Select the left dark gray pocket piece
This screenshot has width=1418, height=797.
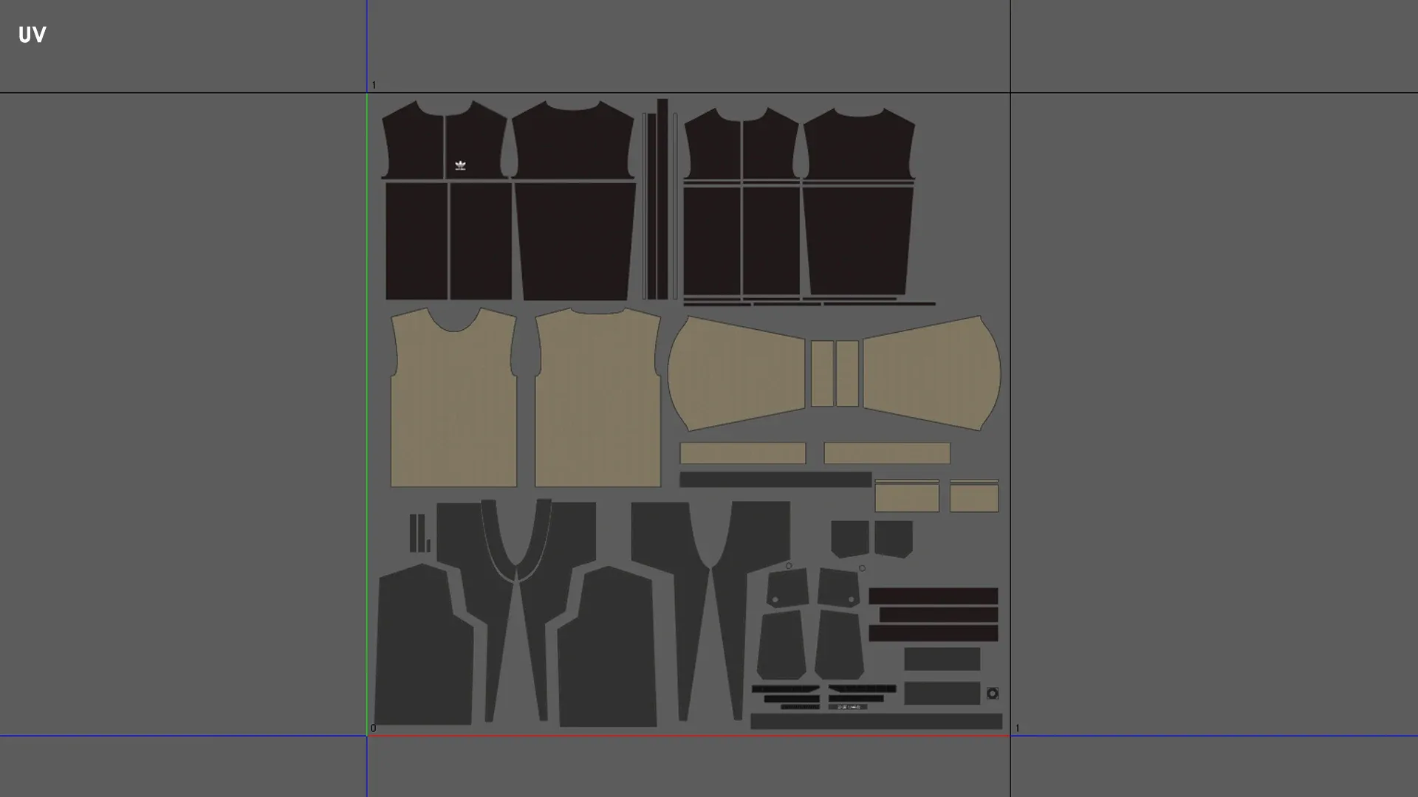pyautogui.click(x=849, y=539)
